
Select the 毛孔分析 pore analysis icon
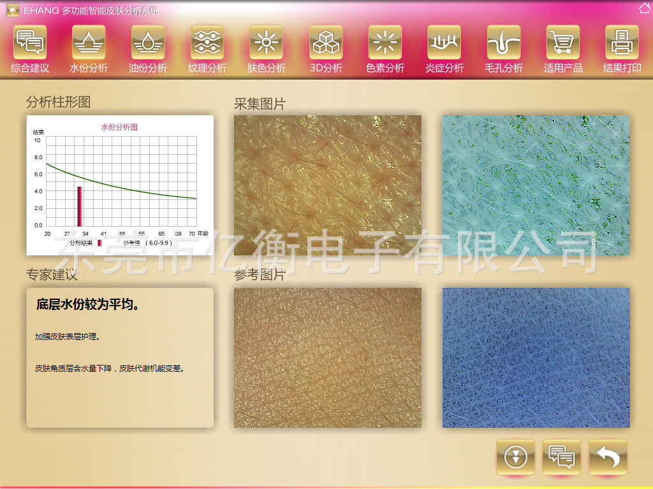click(x=504, y=43)
